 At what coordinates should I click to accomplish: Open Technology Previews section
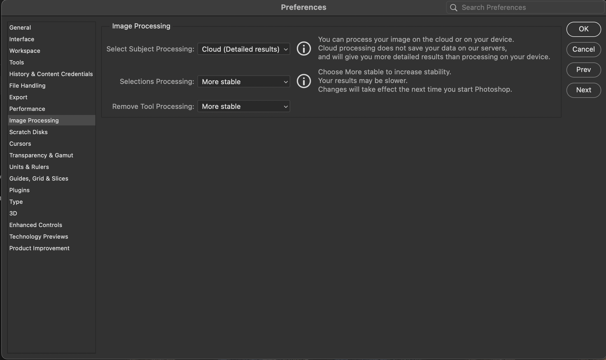[39, 237]
